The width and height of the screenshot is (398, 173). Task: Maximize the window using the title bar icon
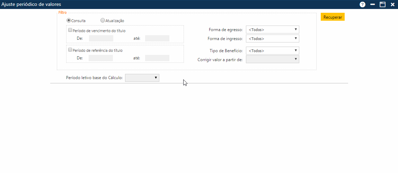(383, 4)
